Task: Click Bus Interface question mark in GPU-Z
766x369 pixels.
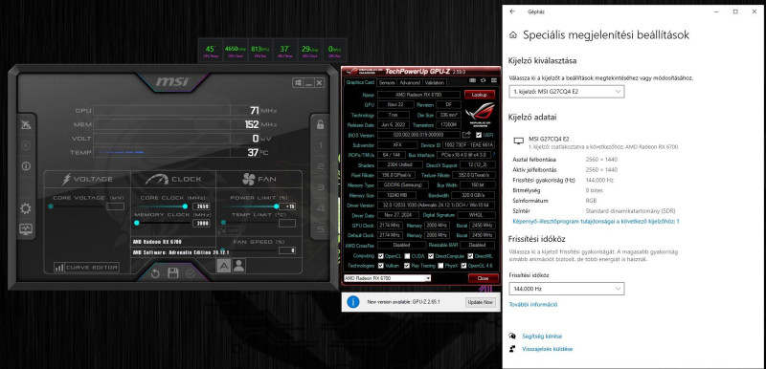Action: [494, 155]
